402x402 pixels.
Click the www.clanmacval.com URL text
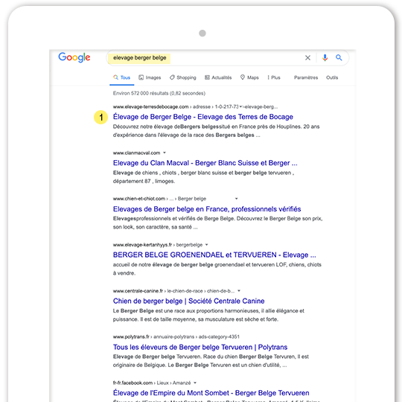coord(136,153)
